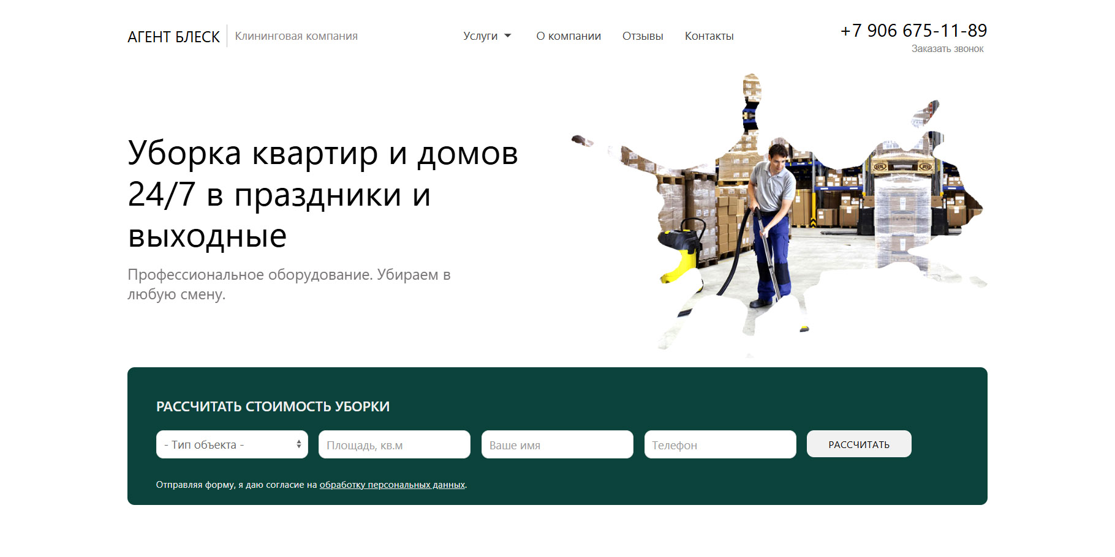Click the up-down arrows in Тип объекта
1115x557 pixels.
coord(298,444)
